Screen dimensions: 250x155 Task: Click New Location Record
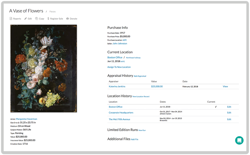point(141,96)
